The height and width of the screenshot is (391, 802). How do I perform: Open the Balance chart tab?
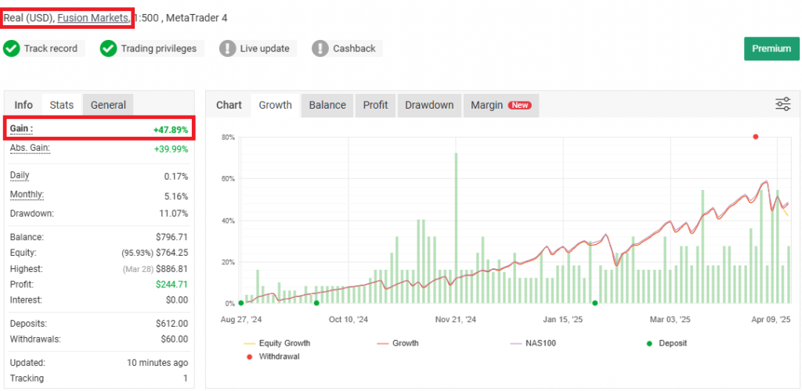point(327,105)
